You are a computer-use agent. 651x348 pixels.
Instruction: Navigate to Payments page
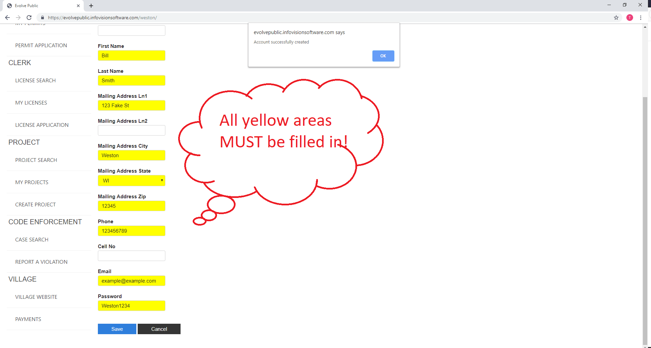click(x=28, y=319)
